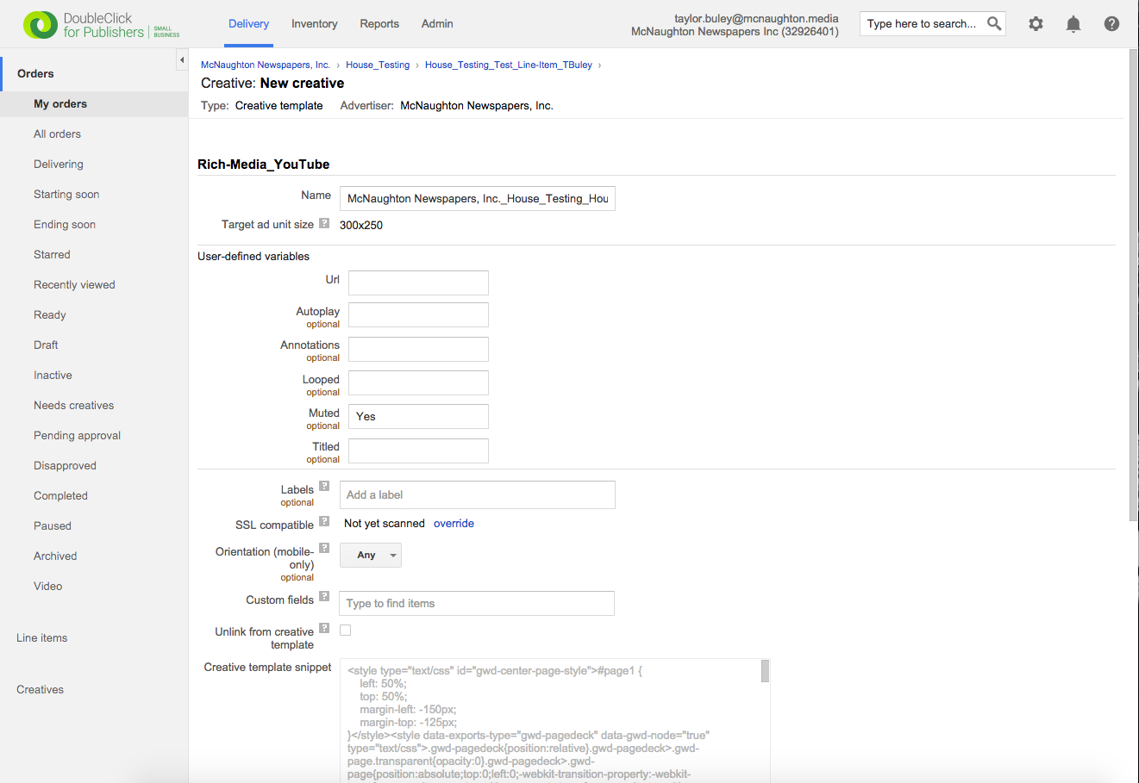The image size is (1139, 783).
Task: Open the settings gear icon
Action: click(1036, 24)
